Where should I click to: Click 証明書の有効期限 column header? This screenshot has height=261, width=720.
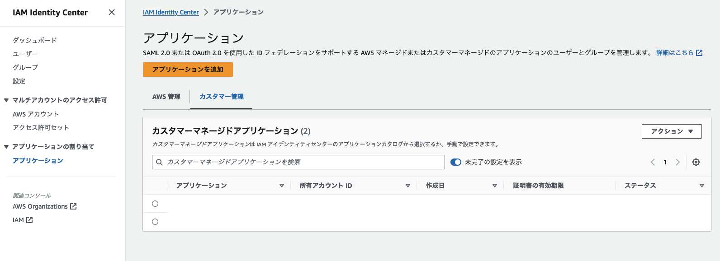pos(538,186)
